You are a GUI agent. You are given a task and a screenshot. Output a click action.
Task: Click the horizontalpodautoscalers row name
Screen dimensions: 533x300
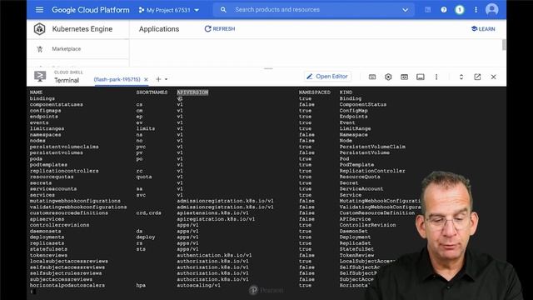click(x=67, y=285)
